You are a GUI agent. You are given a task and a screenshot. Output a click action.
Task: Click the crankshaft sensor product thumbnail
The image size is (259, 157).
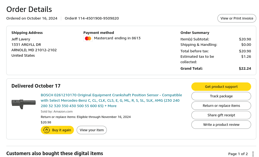pyautogui.click(x=24, y=103)
